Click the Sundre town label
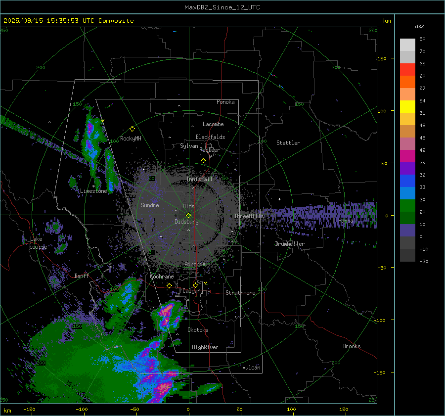 click(150, 205)
